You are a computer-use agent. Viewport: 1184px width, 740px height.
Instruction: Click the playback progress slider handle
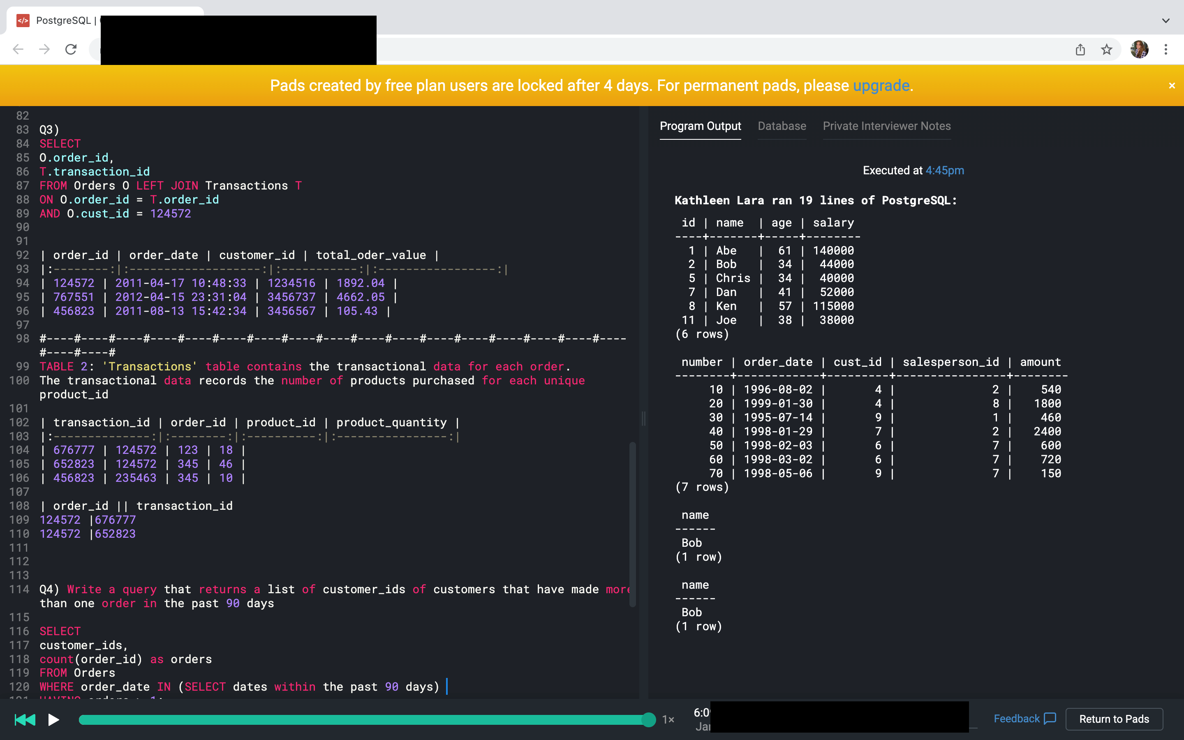[648, 719]
